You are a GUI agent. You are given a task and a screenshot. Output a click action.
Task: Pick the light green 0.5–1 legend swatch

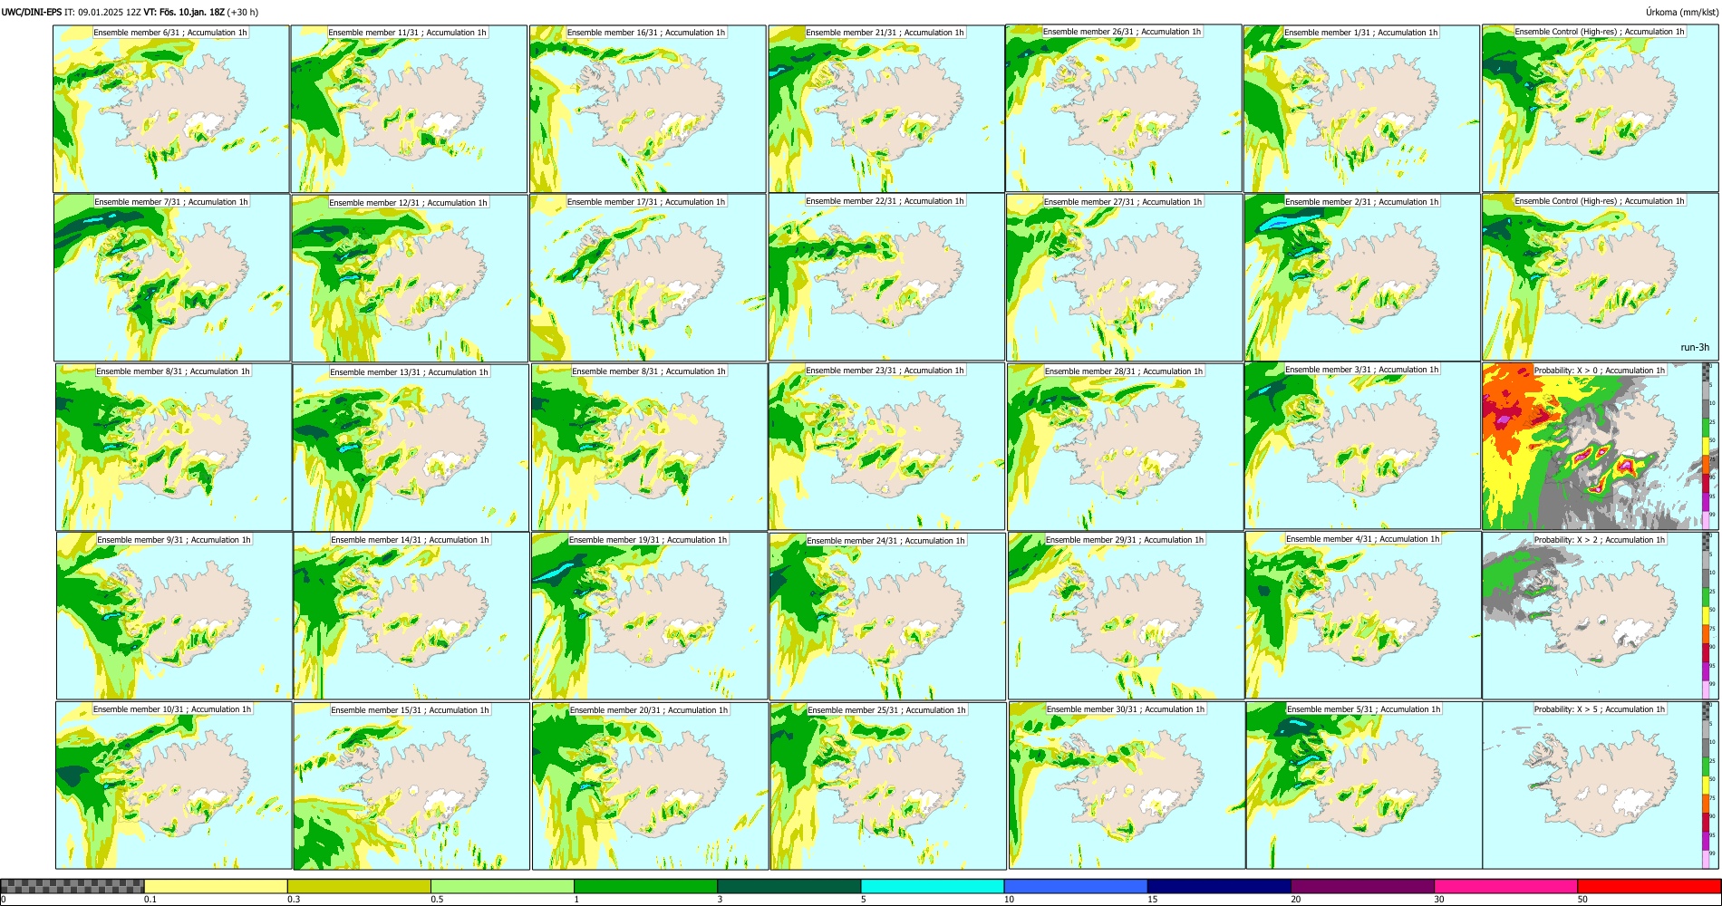[x=502, y=886]
